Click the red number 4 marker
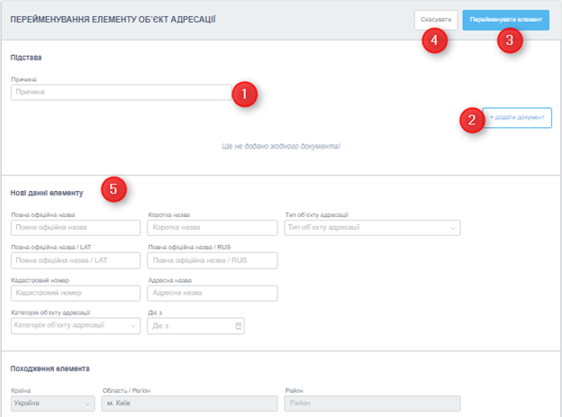The height and width of the screenshot is (417, 562). [x=435, y=41]
